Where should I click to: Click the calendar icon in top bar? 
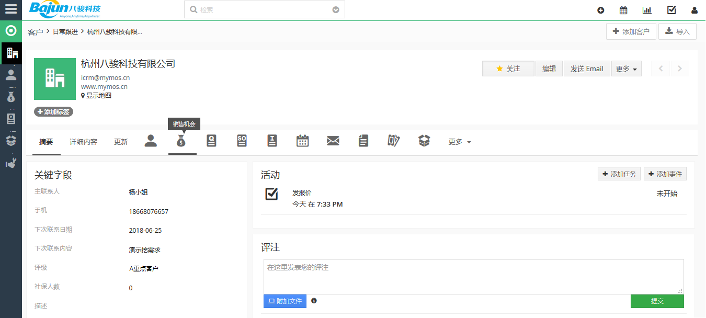coord(623,10)
